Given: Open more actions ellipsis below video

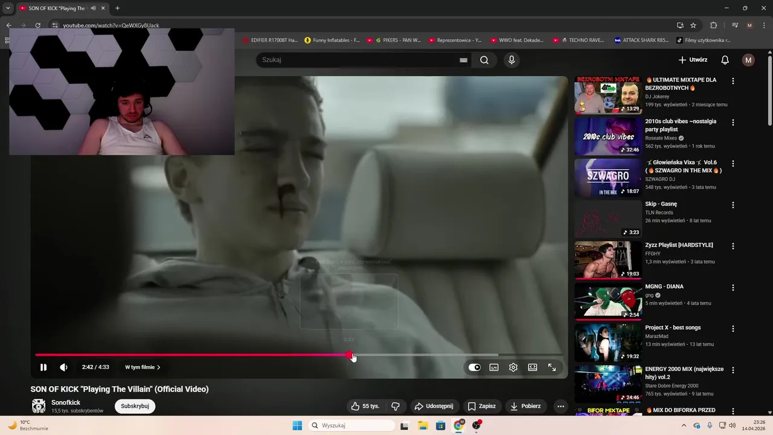Looking at the screenshot, I should (x=560, y=406).
